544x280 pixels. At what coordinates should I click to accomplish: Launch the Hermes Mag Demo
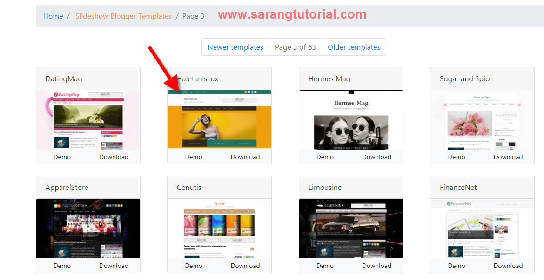point(325,157)
